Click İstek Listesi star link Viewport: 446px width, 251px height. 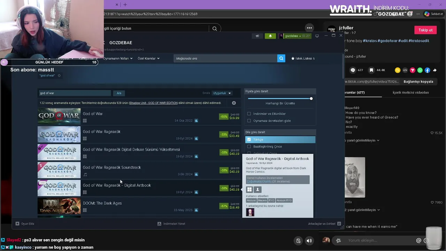303,58
